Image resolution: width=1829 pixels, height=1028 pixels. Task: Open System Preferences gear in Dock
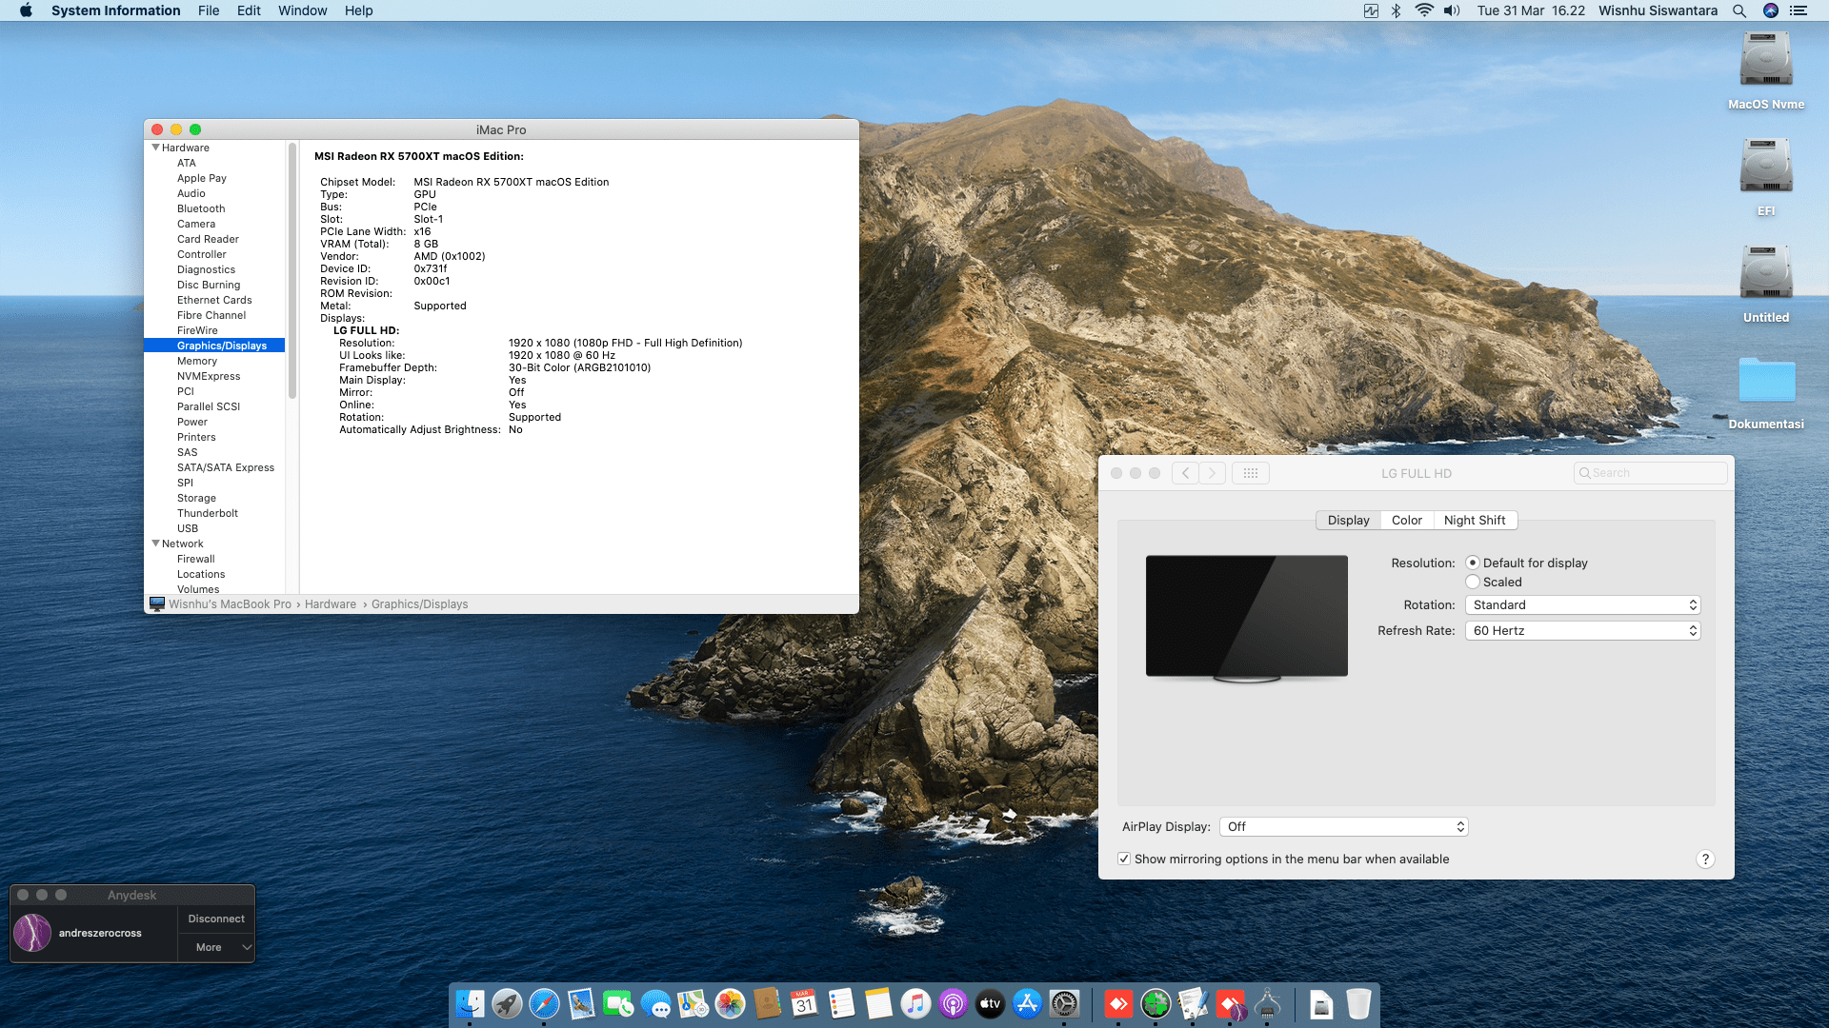(1064, 1003)
